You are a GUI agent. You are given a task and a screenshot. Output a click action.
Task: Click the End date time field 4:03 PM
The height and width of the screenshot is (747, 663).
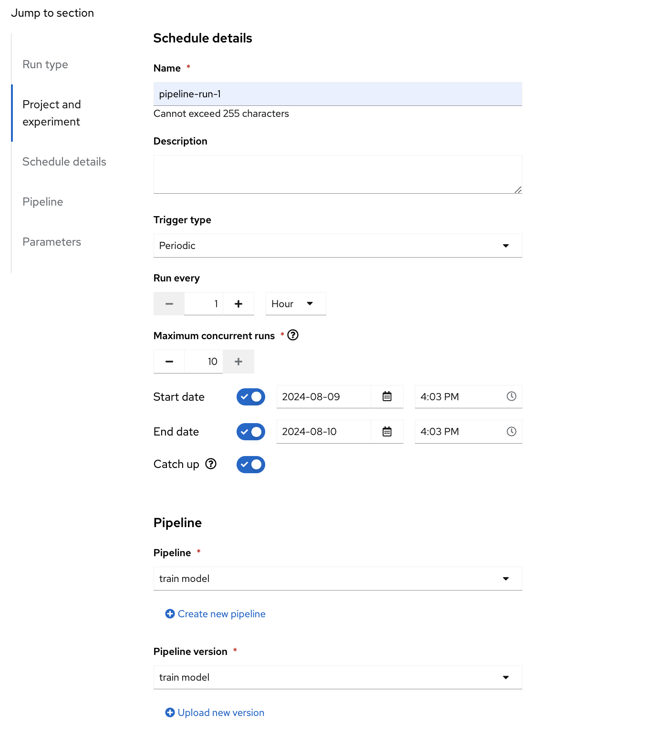coord(468,432)
